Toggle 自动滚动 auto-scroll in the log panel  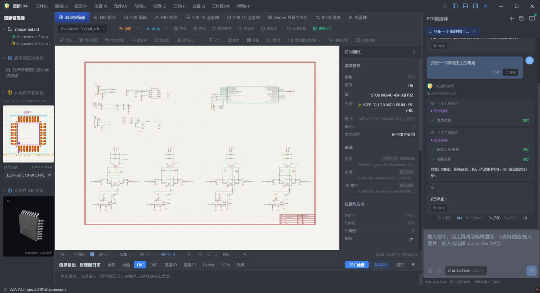[x=381, y=265]
